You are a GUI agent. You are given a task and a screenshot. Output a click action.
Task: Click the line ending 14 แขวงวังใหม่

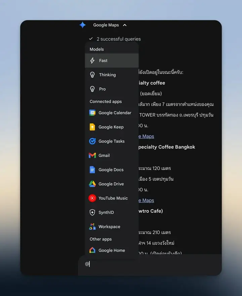point(157,243)
